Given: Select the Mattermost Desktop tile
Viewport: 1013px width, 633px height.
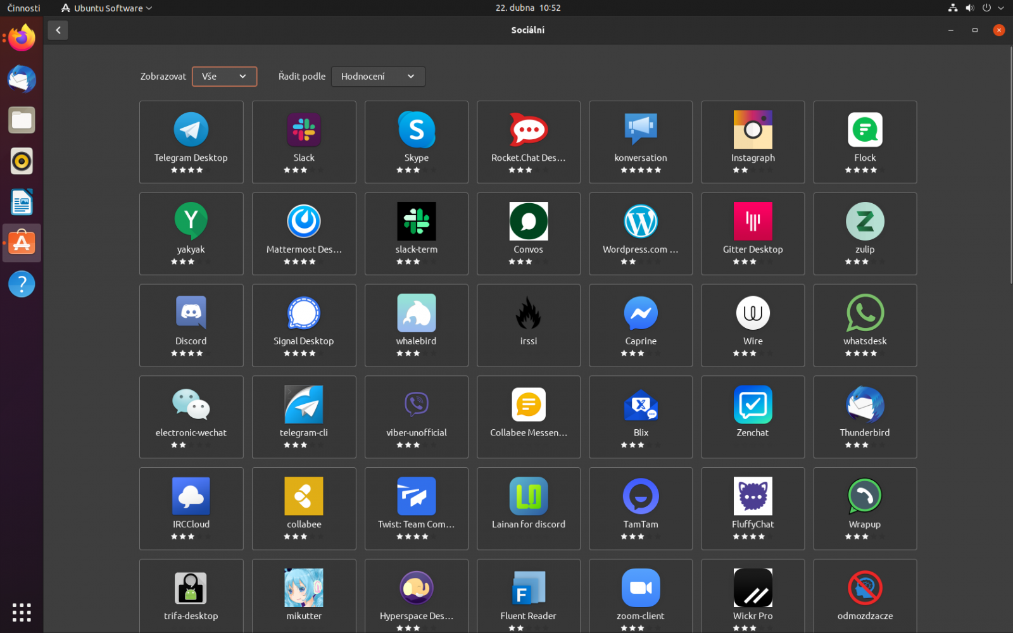Looking at the screenshot, I should point(303,234).
